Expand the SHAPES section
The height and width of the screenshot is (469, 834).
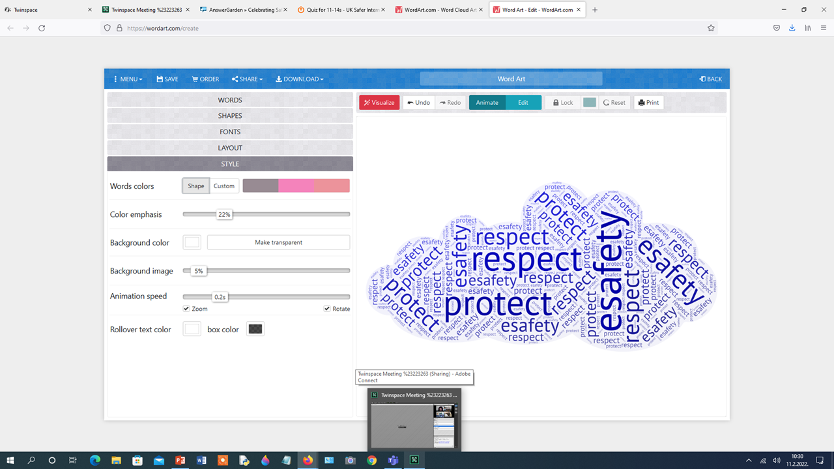(x=230, y=116)
